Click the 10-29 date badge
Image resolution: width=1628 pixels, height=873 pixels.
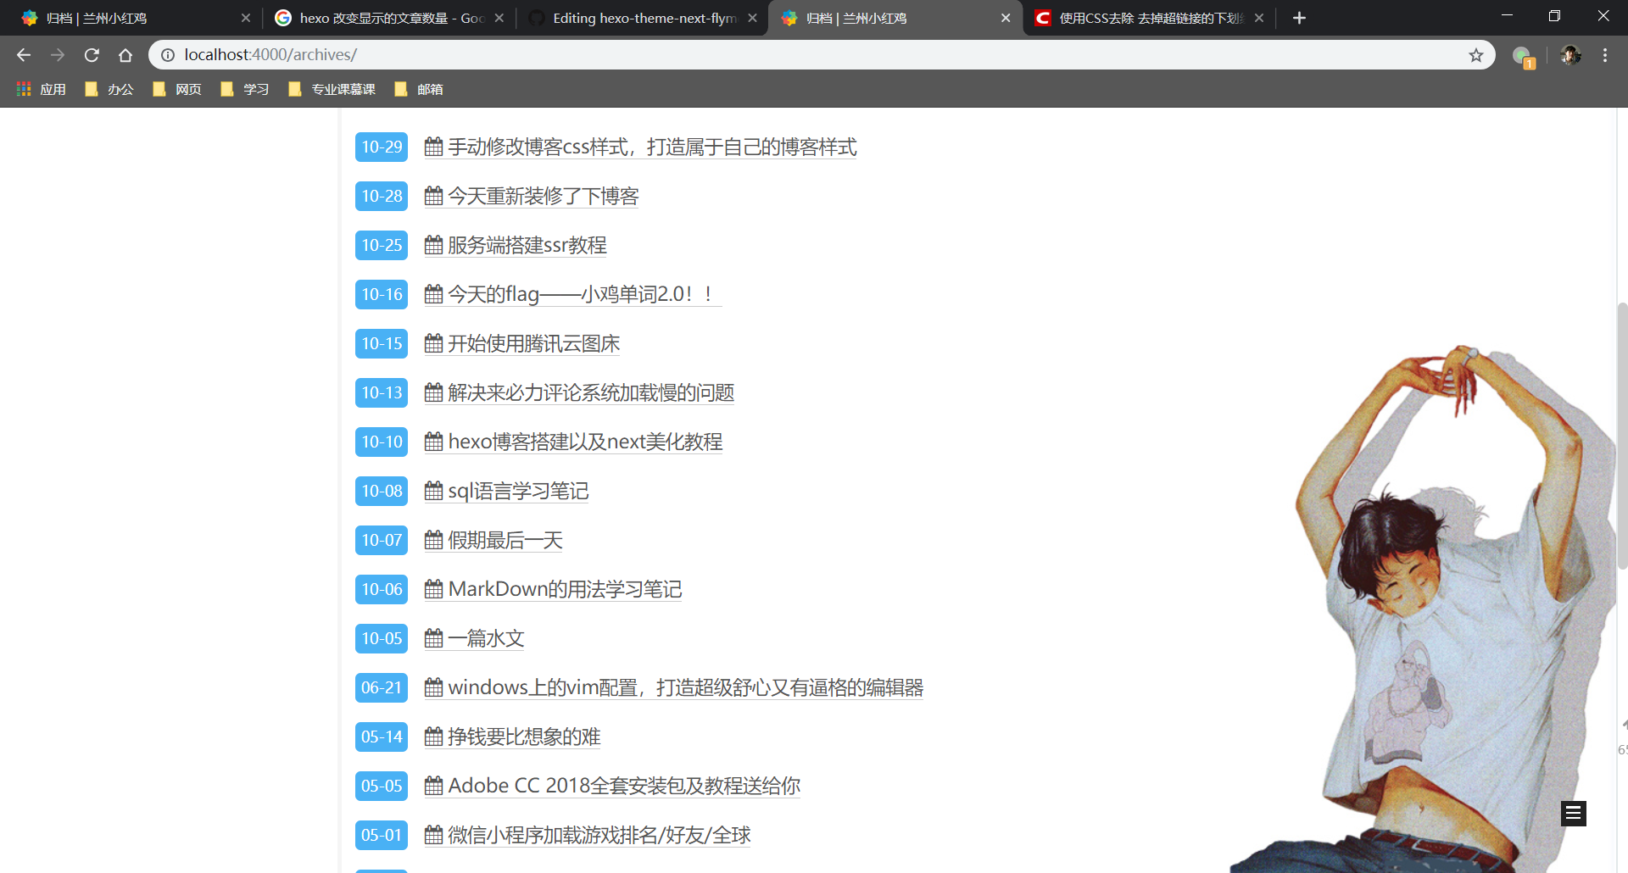tap(382, 147)
